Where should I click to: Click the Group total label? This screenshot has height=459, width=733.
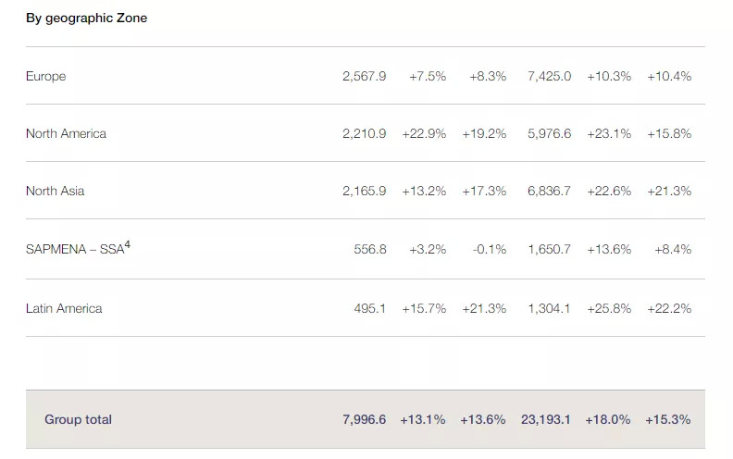pos(78,420)
